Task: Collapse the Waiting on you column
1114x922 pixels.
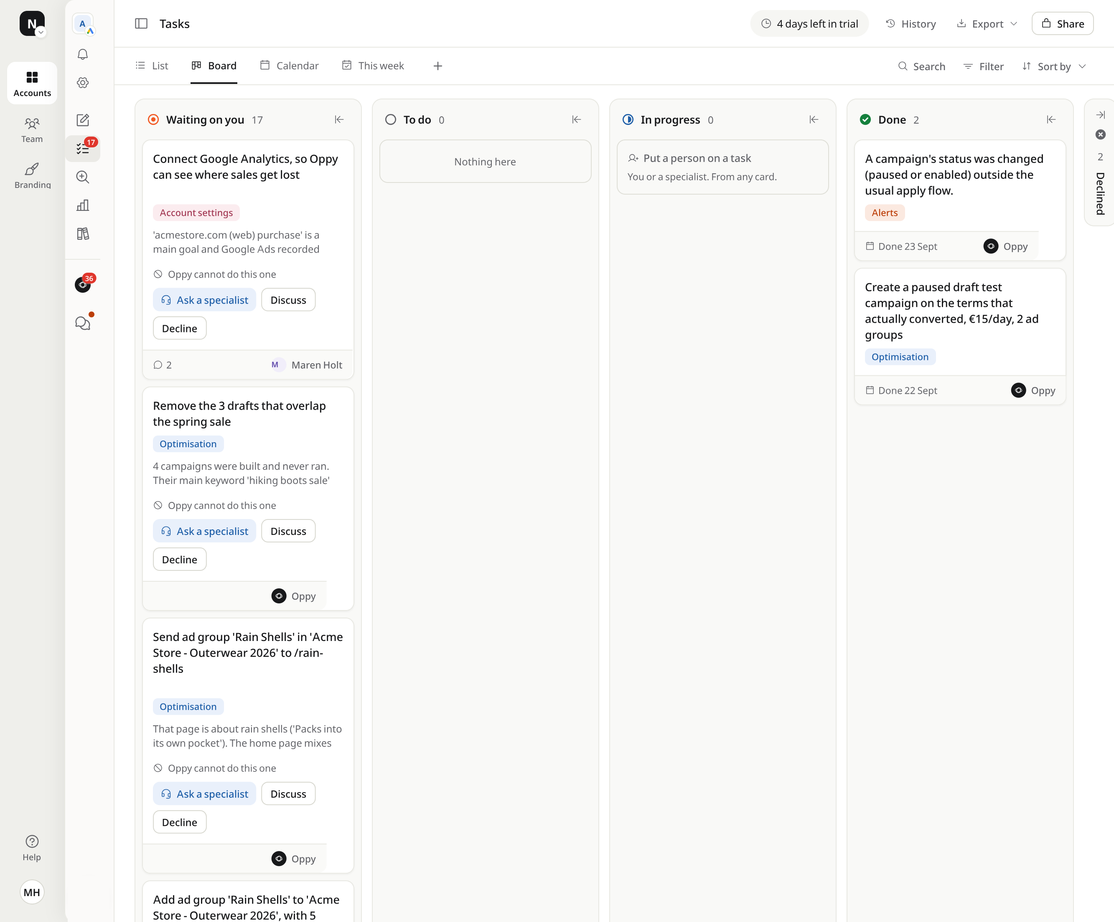Action: click(339, 120)
